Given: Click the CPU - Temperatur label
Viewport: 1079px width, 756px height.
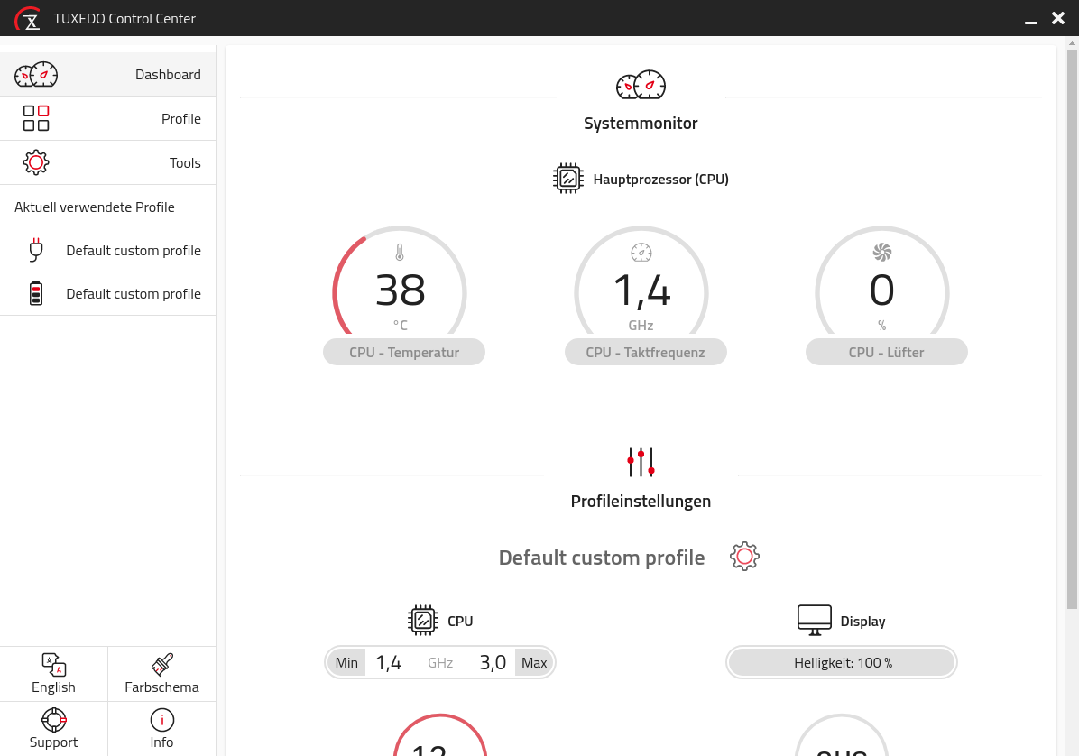Looking at the screenshot, I should (x=404, y=352).
